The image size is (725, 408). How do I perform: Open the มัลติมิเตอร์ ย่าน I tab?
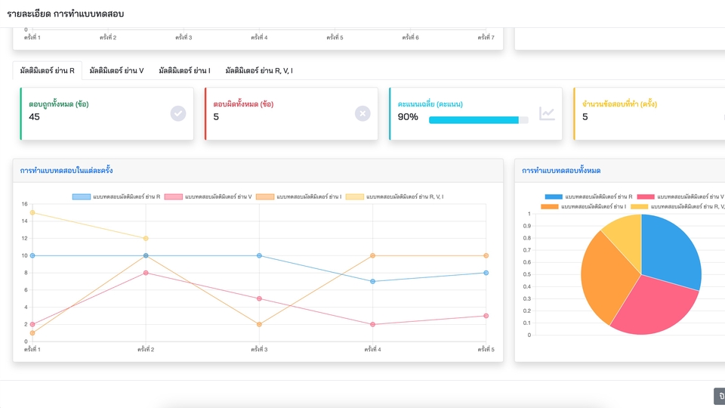[184, 71]
